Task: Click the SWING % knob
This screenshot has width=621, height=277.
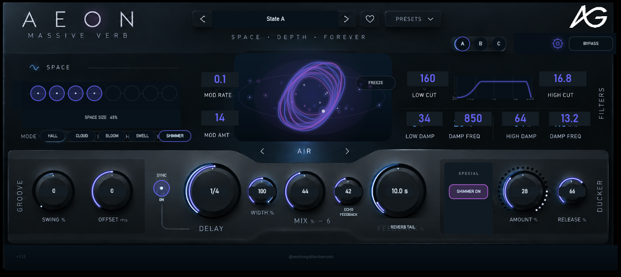Action: click(x=53, y=191)
